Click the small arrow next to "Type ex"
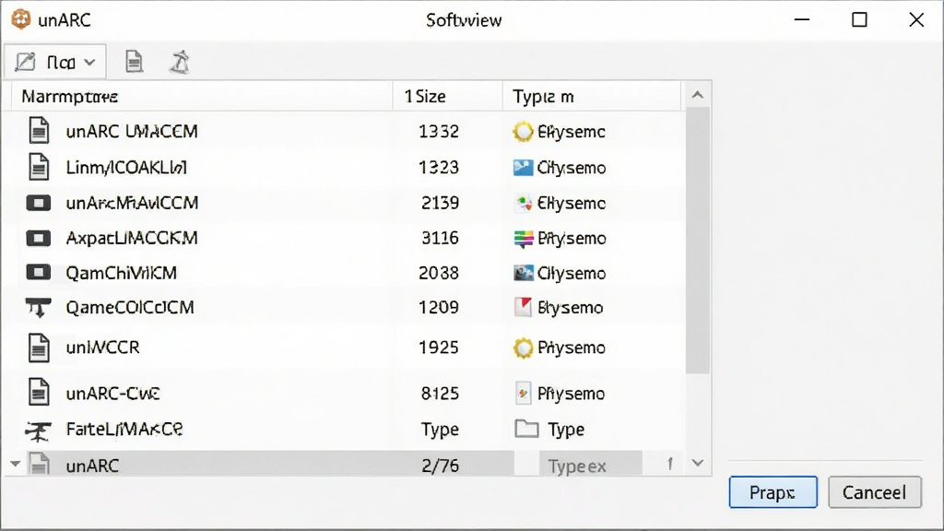This screenshot has height=531, width=944. coord(669,464)
